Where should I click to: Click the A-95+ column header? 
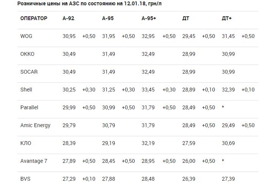149,18
